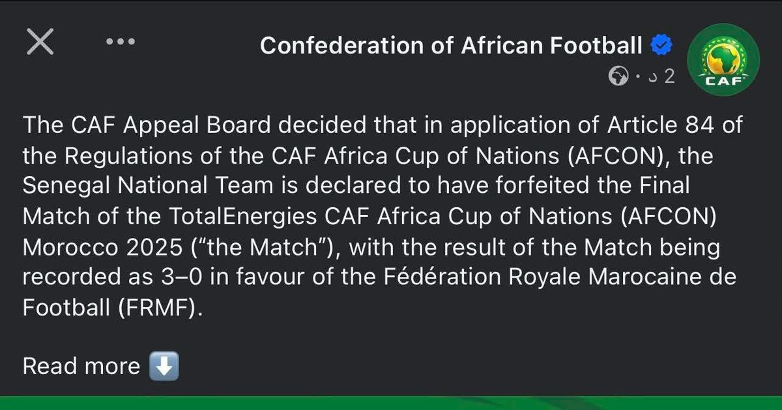
Task: Click the globe public-visibility icon
Action: pos(616,77)
